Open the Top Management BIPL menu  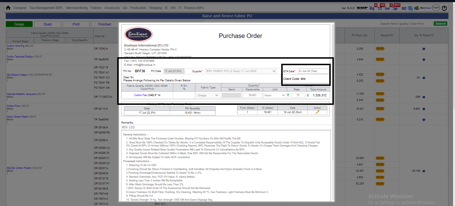46,8
